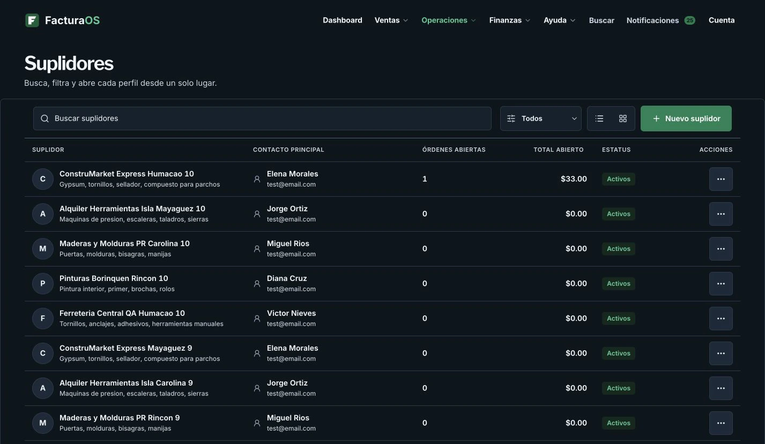Open the Operaciones menu
This screenshot has height=444, width=765.
pos(449,20)
